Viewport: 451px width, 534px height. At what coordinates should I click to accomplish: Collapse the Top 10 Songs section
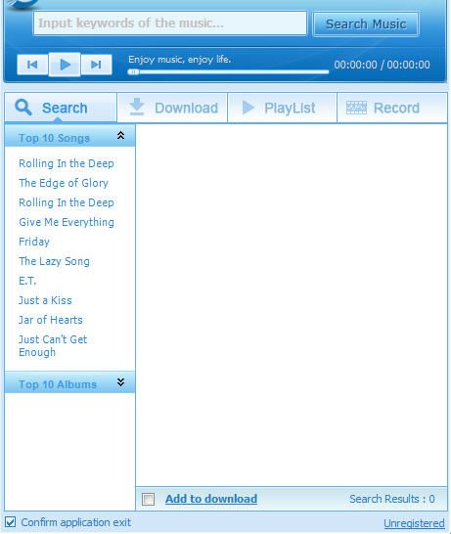click(120, 136)
